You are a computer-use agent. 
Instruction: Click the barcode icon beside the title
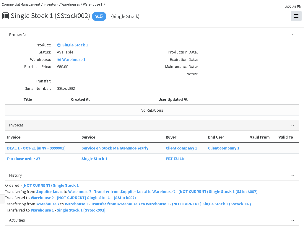[x=5, y=16]
